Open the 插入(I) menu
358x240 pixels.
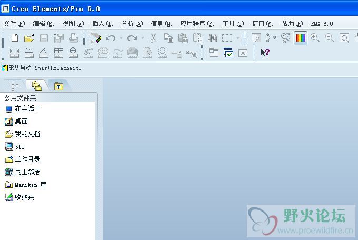pyautogui.click(x=103, y=24)
